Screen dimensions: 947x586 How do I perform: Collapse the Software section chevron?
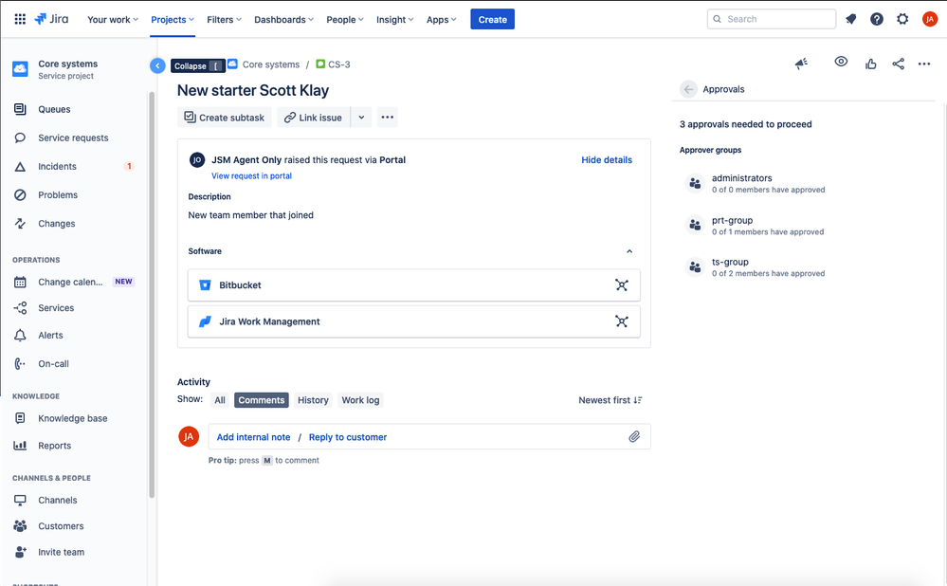tap(629, 251)
